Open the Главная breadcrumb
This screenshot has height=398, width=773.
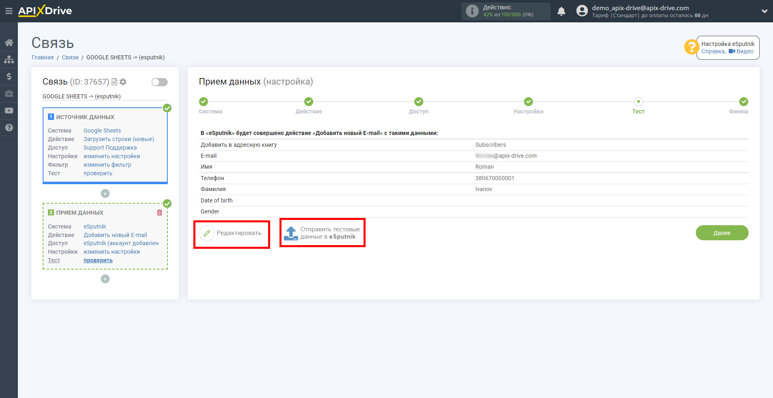(43, 58)
